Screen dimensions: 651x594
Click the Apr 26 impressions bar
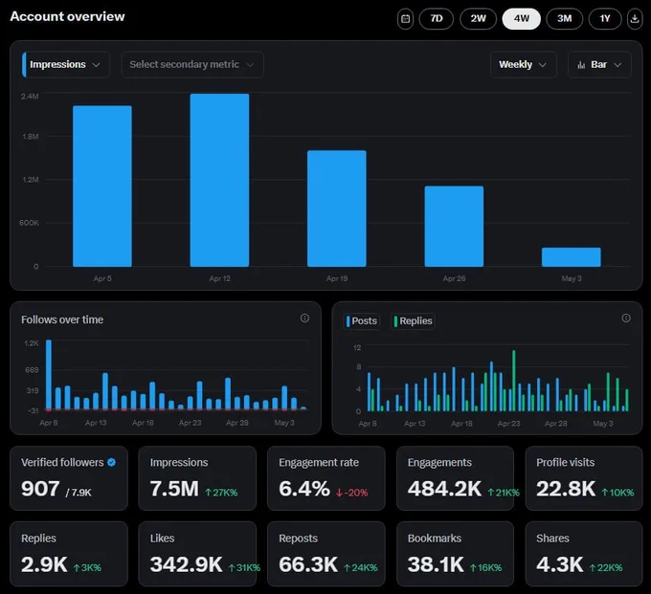tap(454, 226)
